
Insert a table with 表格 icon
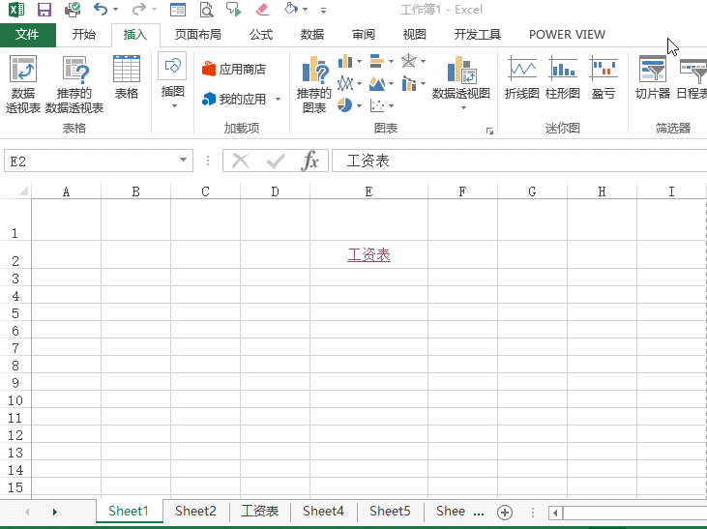[127, 77]
